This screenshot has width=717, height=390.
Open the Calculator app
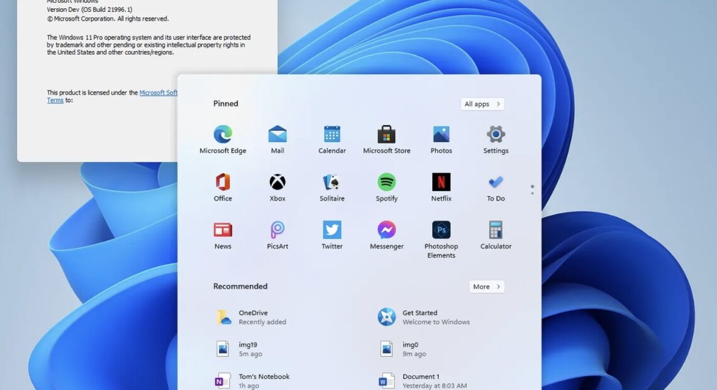click(495, 233)
